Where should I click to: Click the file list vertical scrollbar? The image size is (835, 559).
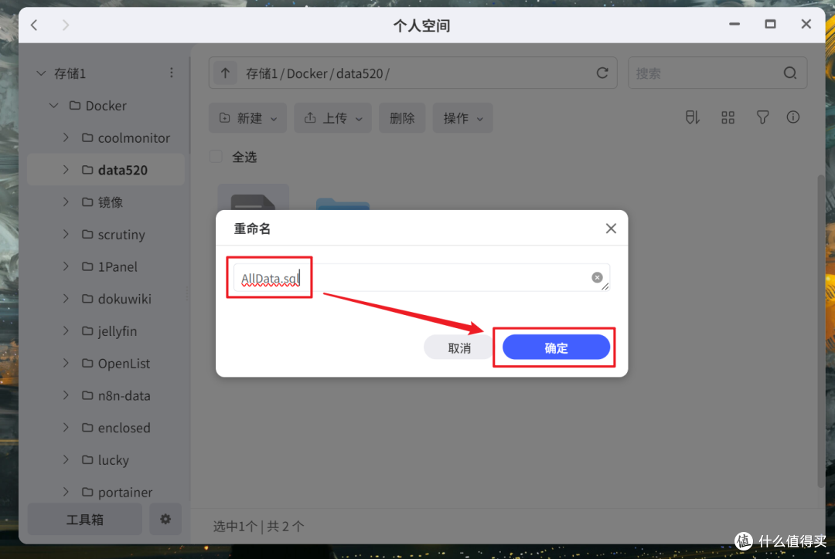[x=820, y=333]
